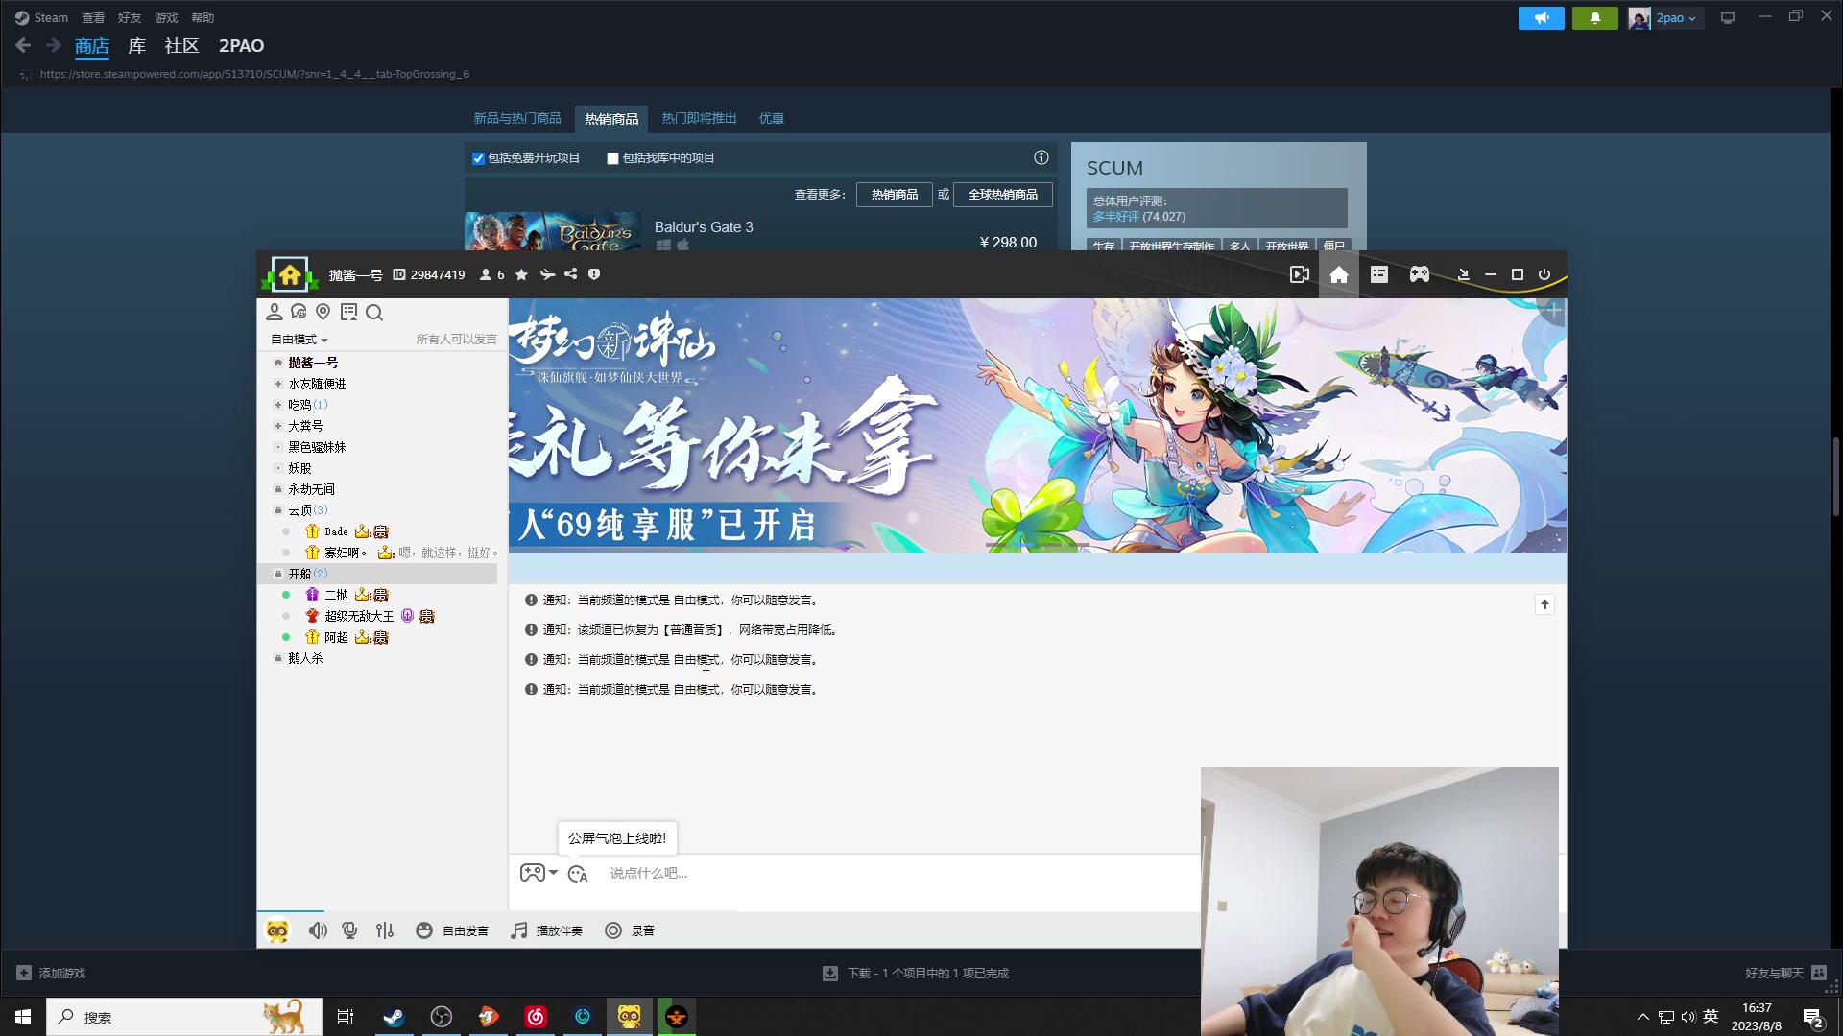Click the share icon in channel header
The width and height of the screenshot is (1843, 1036).
pos(571,274)
